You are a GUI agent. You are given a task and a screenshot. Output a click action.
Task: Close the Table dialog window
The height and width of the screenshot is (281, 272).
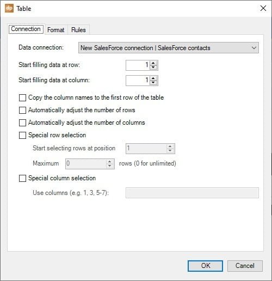pos(263,8)
